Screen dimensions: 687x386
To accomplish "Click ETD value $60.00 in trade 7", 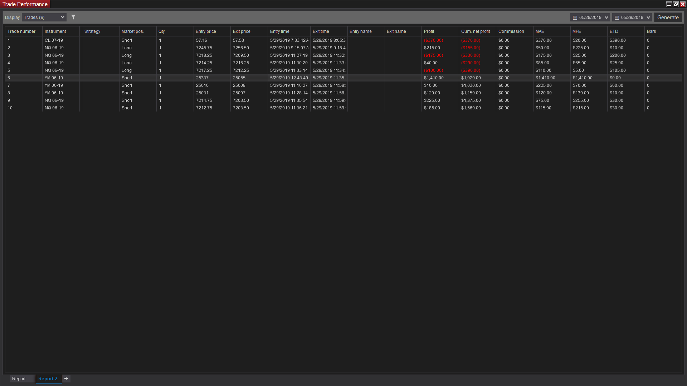I will 616,85.
